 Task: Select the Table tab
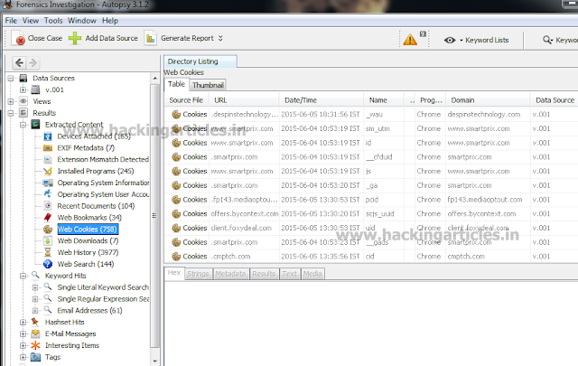click(177, 84)
